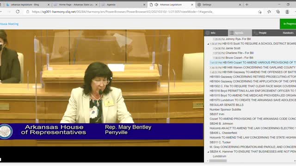Select HB1516 Boyd law enforcement item
The height and width of the screenshot is (166, 296).
[253, 91]
